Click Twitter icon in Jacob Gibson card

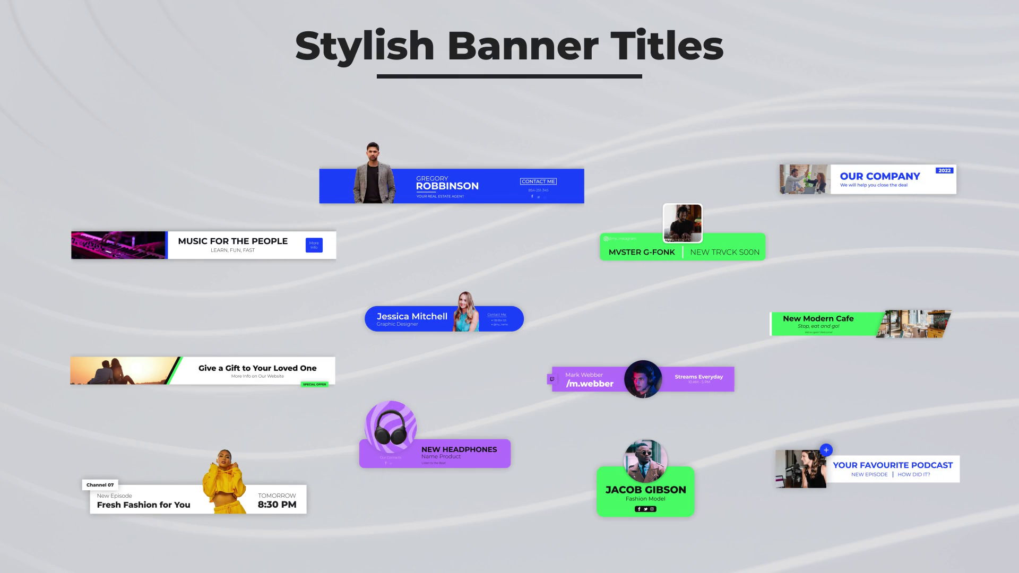(x=645, y=509)
